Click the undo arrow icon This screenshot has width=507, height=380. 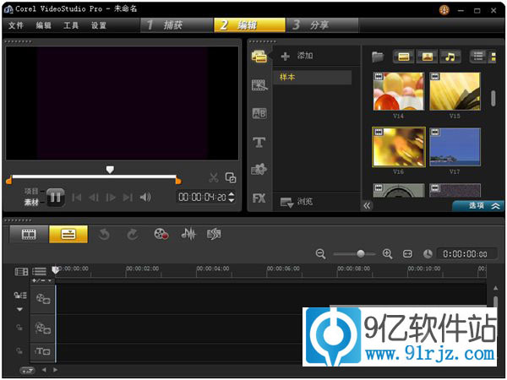[x=104, y=234]
